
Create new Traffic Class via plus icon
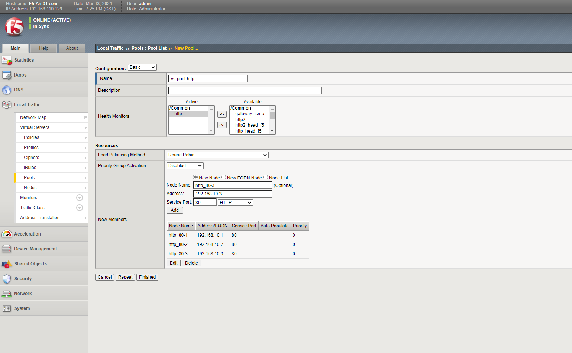click(79, 208)
